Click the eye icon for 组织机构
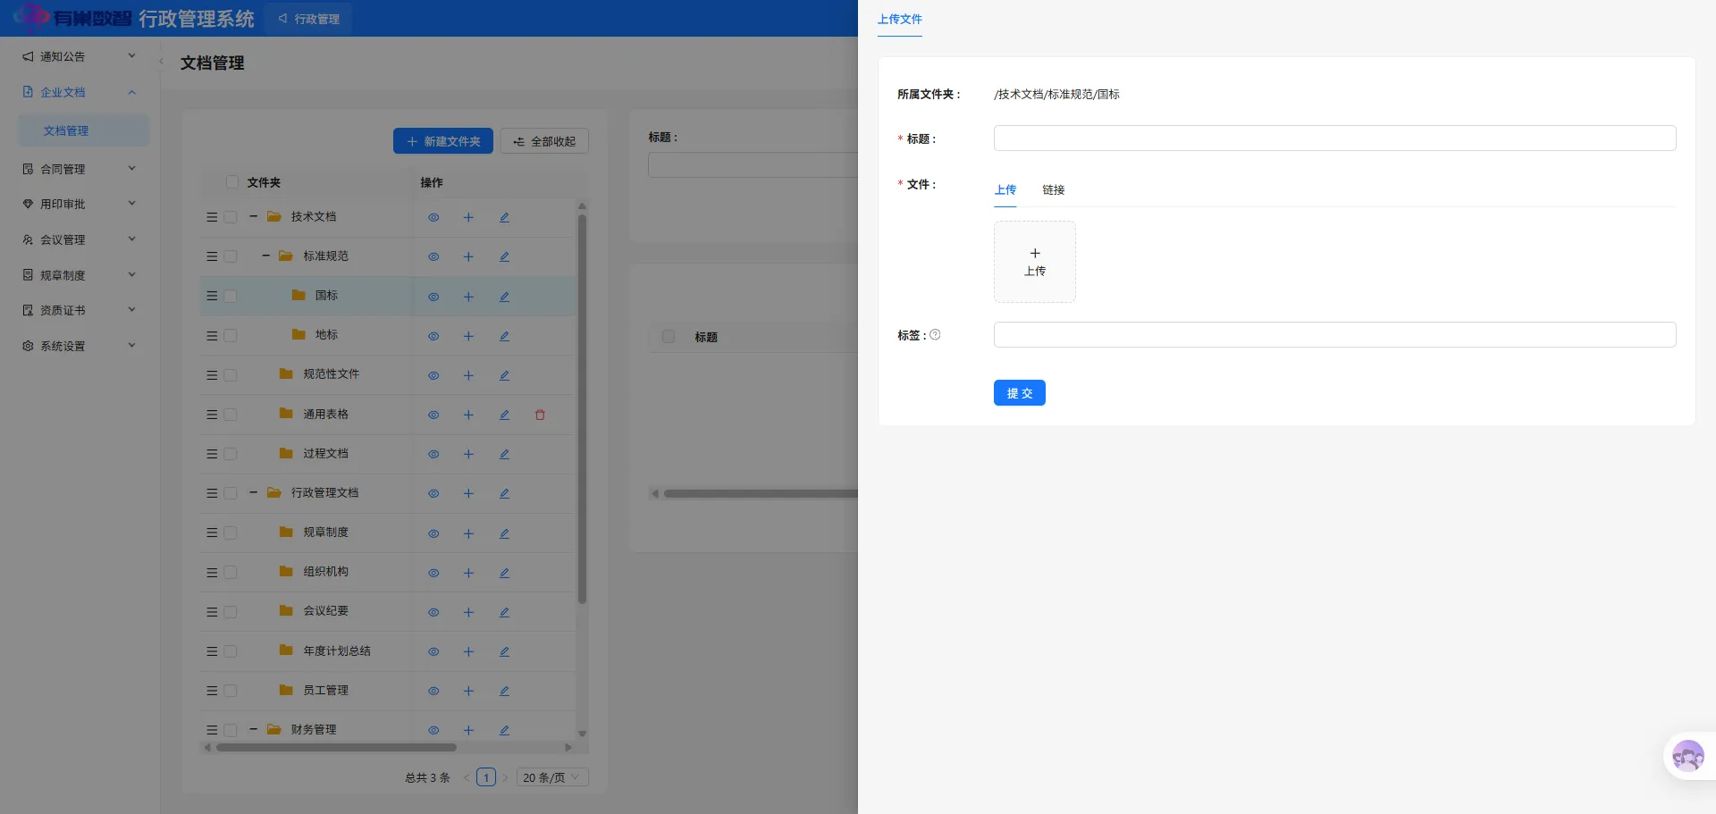The image size is (1716, 814). click(433, 573)
